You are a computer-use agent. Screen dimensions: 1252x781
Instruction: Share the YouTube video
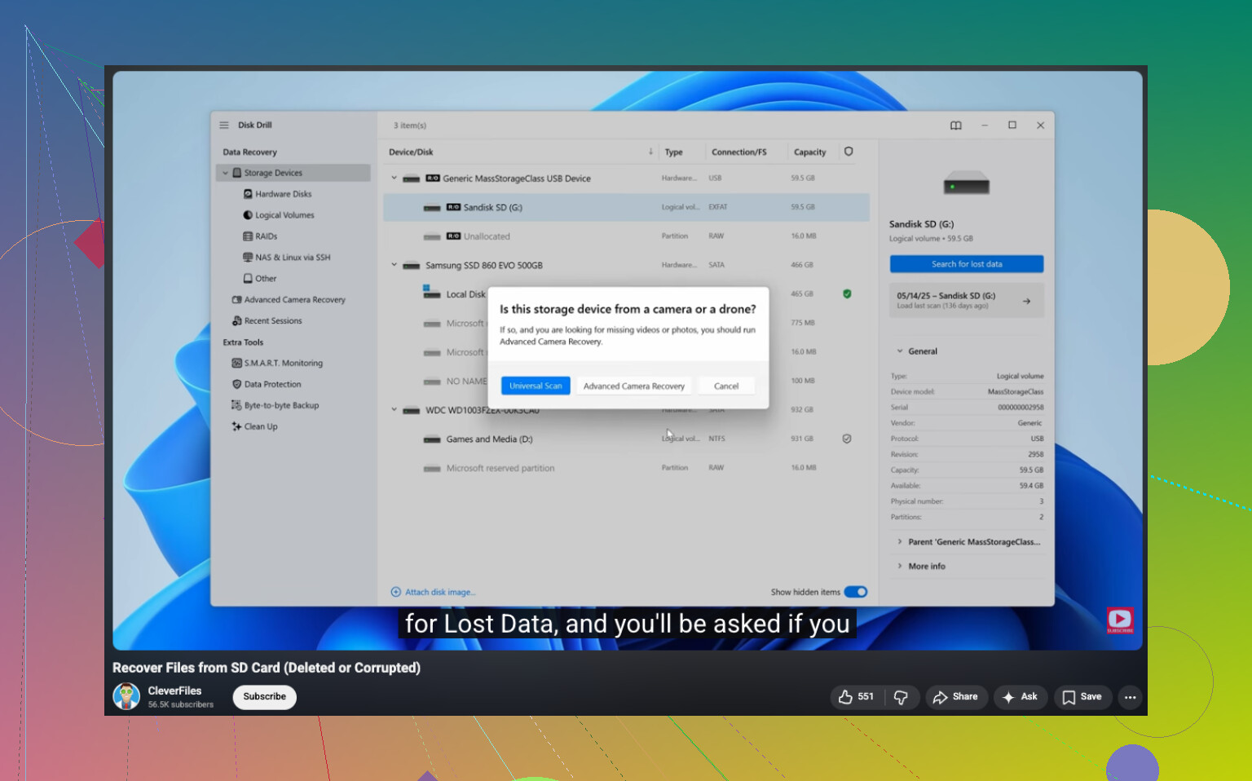click(956, 697)
